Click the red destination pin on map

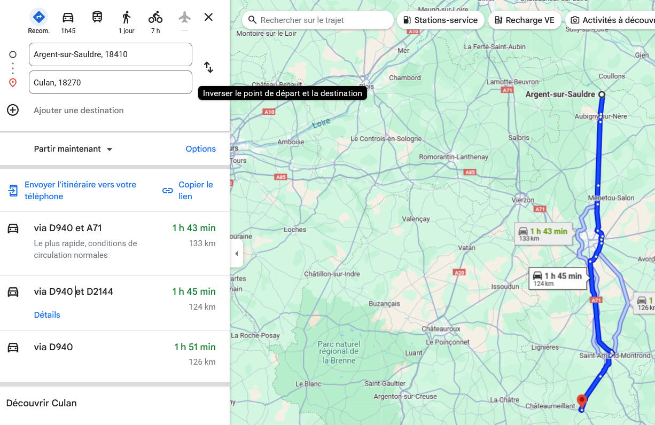coord(582,401)
